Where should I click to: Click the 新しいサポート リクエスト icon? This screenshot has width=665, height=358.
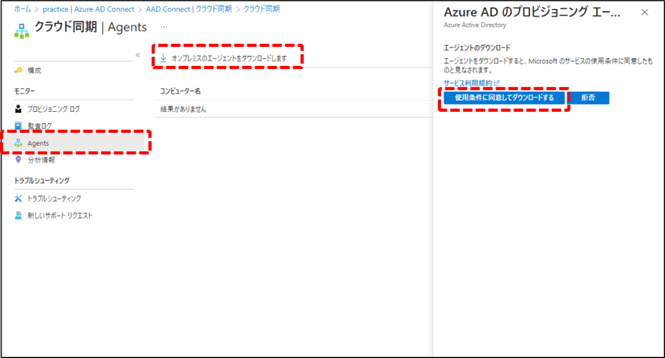(x=18, y=215)
